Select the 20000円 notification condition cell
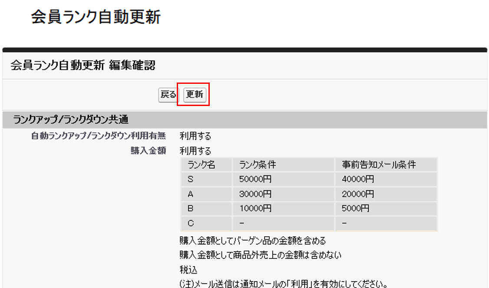489x288 pixels. pyautogui.click(x=357, y=194)
